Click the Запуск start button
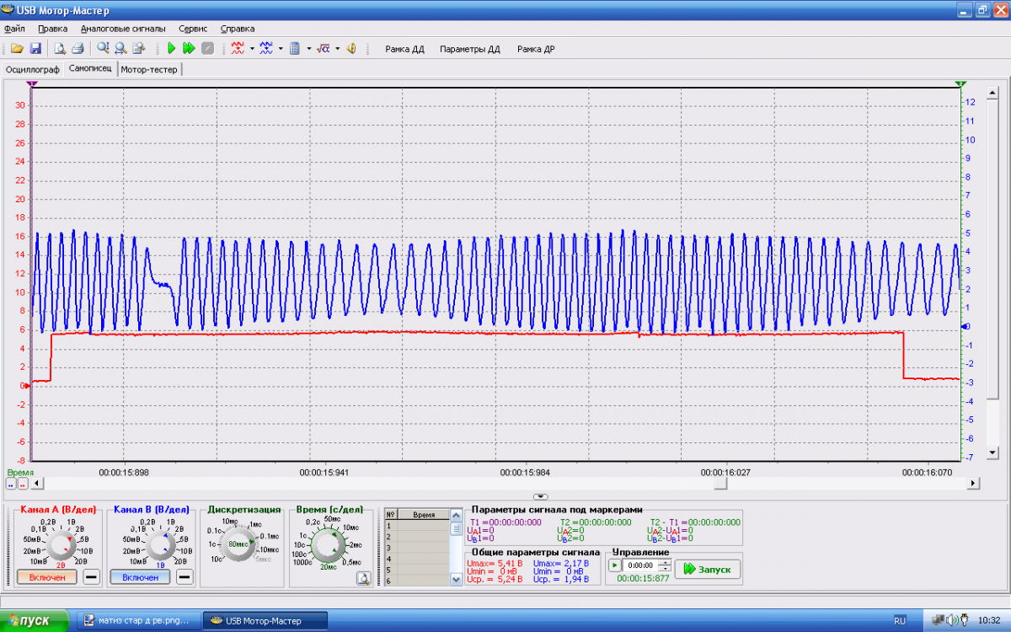The width and height of the screenshot is (1011, 632). coord(708,570)
